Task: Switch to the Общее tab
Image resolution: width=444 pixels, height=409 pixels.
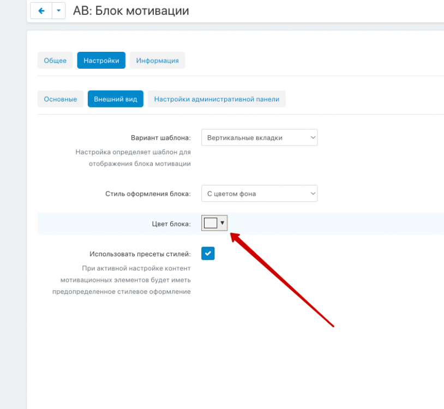Action: (x=55, y=61)
